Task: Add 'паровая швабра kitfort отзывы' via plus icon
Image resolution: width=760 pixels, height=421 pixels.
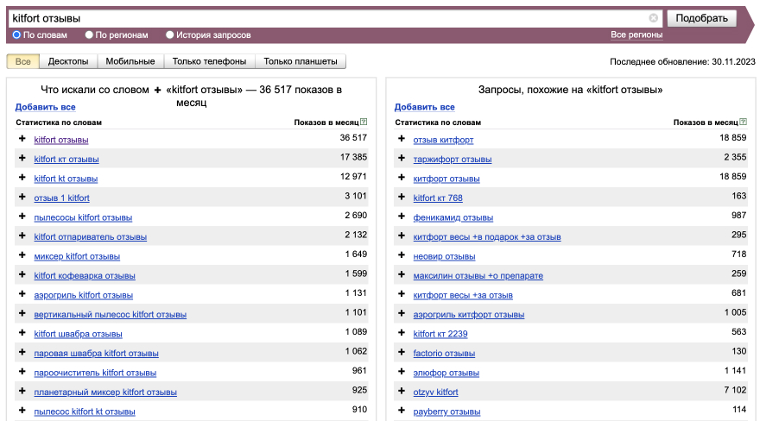Action: pyautogui.click(x=22, y=352)
